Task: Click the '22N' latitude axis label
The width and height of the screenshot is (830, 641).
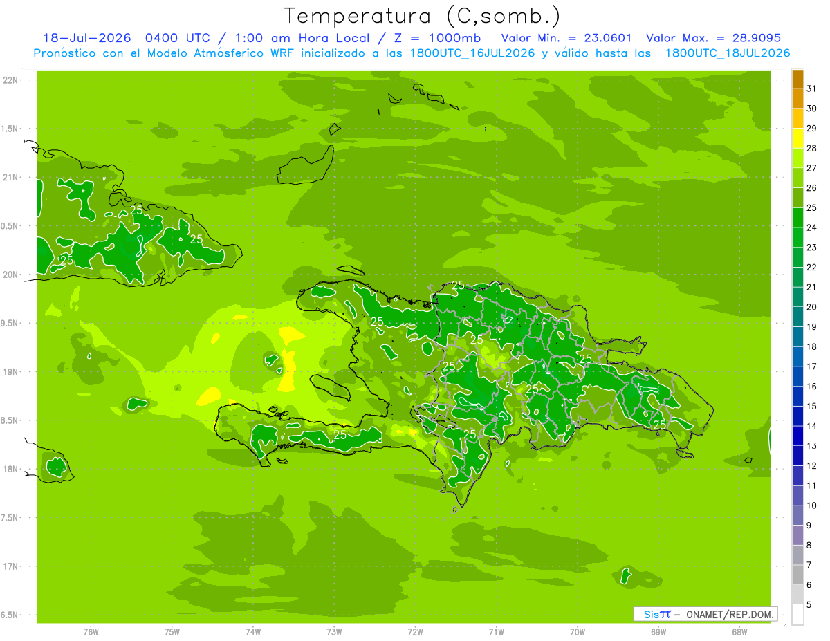Action: coord(10,80)
